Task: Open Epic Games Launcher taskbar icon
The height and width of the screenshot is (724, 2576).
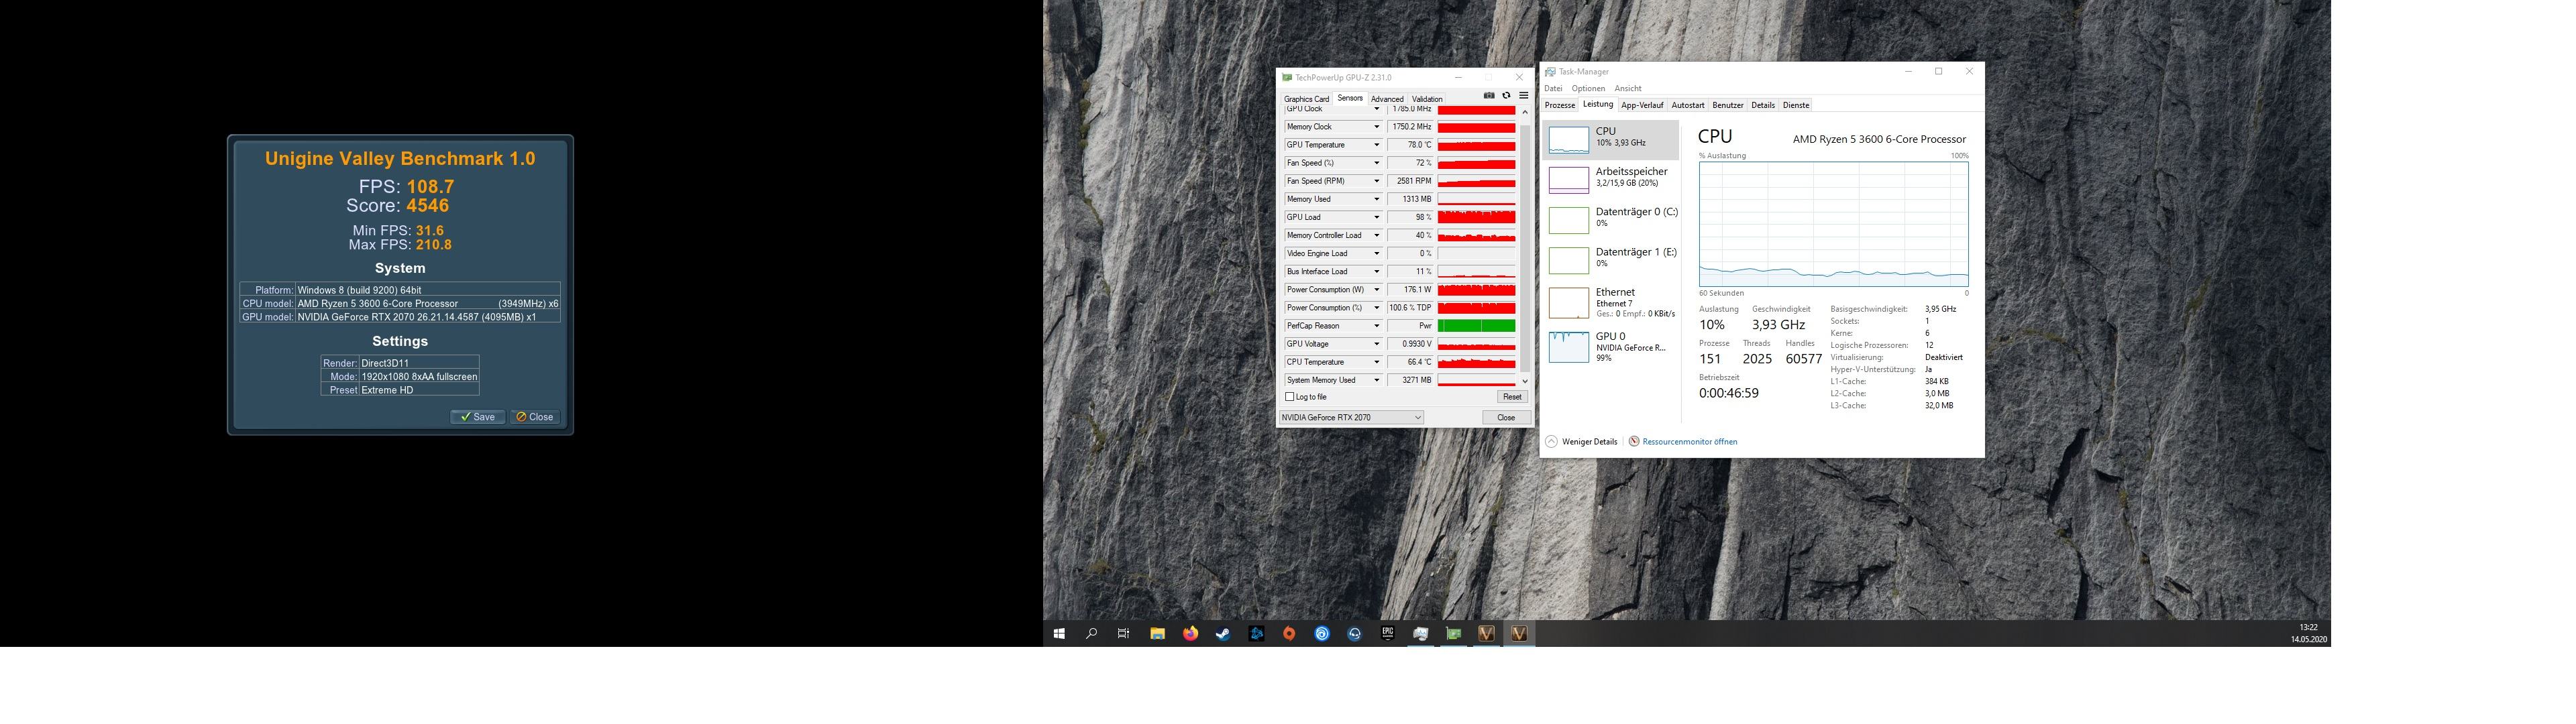Action: (x=1387, y=633)
